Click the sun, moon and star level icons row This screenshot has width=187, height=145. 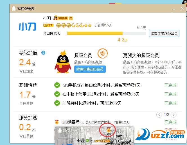tap(74, 25)
